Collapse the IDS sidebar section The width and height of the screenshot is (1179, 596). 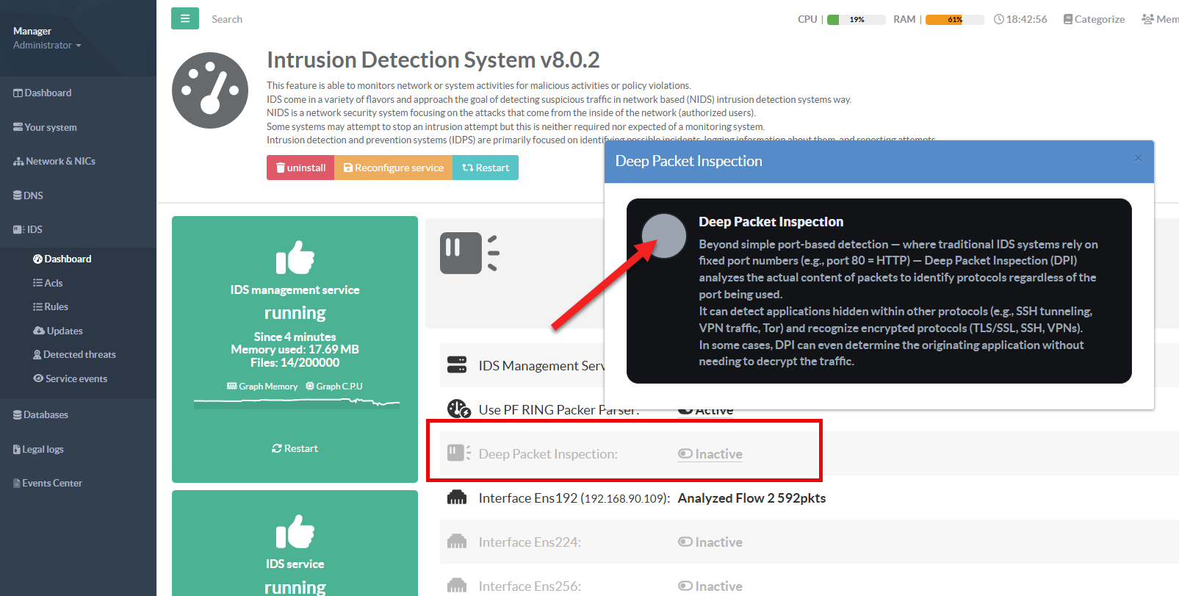pyautogui.click(x=28, y=229)
